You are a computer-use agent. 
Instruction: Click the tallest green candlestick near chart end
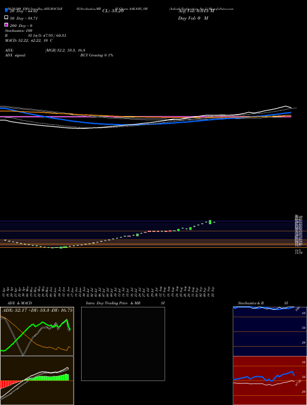tap(210, 222)
